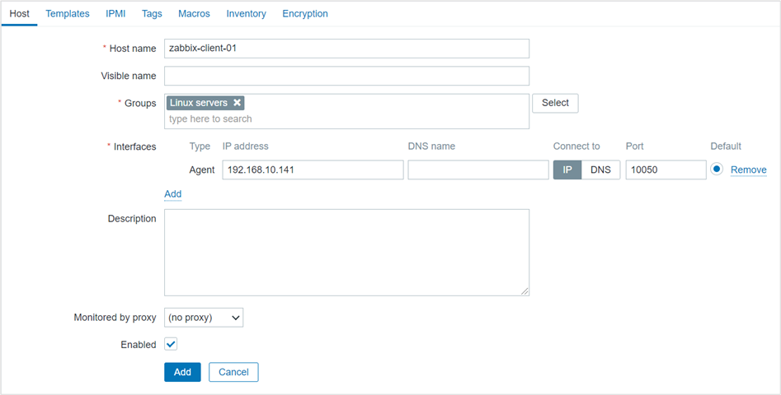Viewport: 781px width, 395px height.
Task: Click the Monitored by proxy label
Action: [115, 317]
